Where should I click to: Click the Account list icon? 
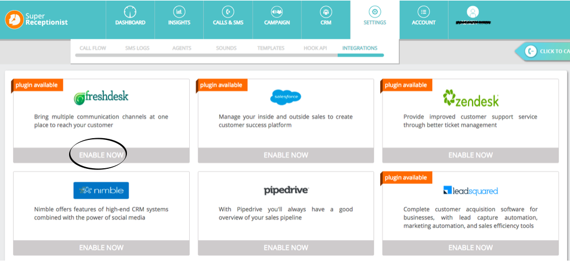(x=423, y=12)
